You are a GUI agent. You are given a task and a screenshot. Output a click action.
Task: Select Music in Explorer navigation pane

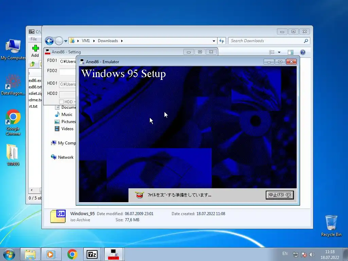(x=64, y=115)
